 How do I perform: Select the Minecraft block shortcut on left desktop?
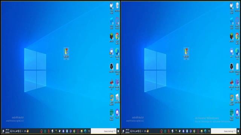tap(111, 36)
